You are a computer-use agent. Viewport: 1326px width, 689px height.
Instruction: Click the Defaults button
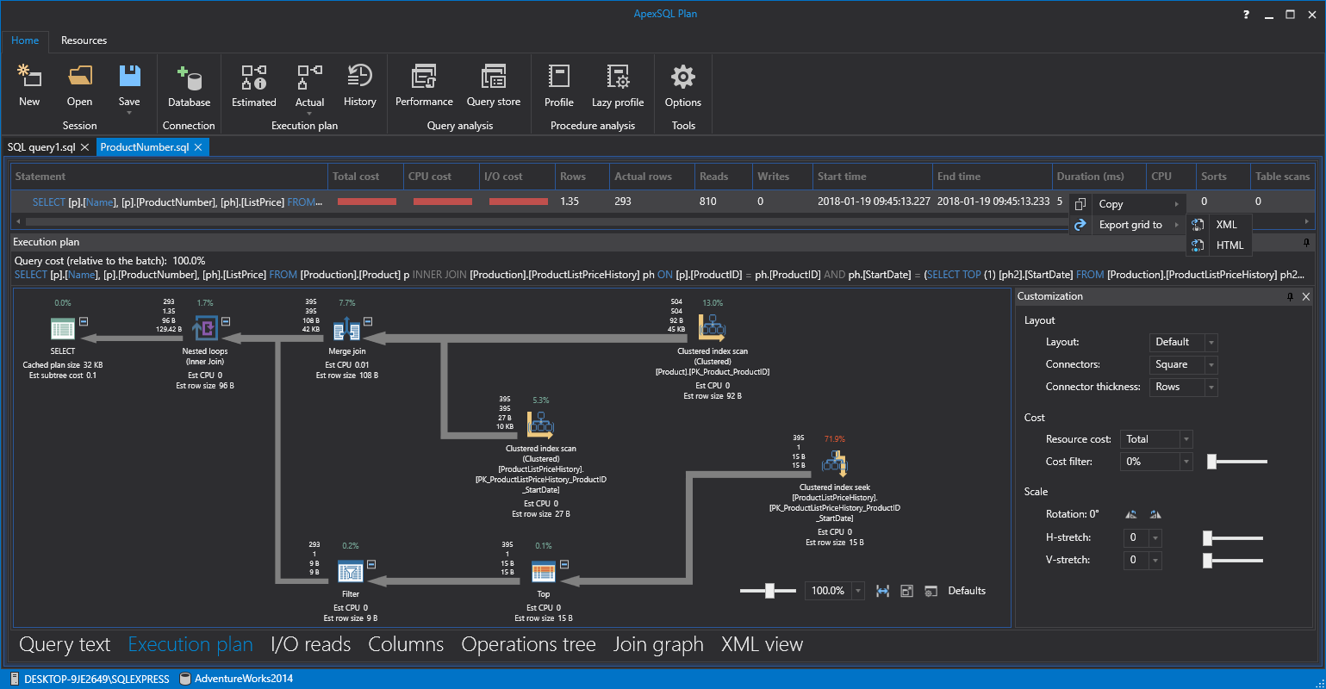click(x=966, y=591)
